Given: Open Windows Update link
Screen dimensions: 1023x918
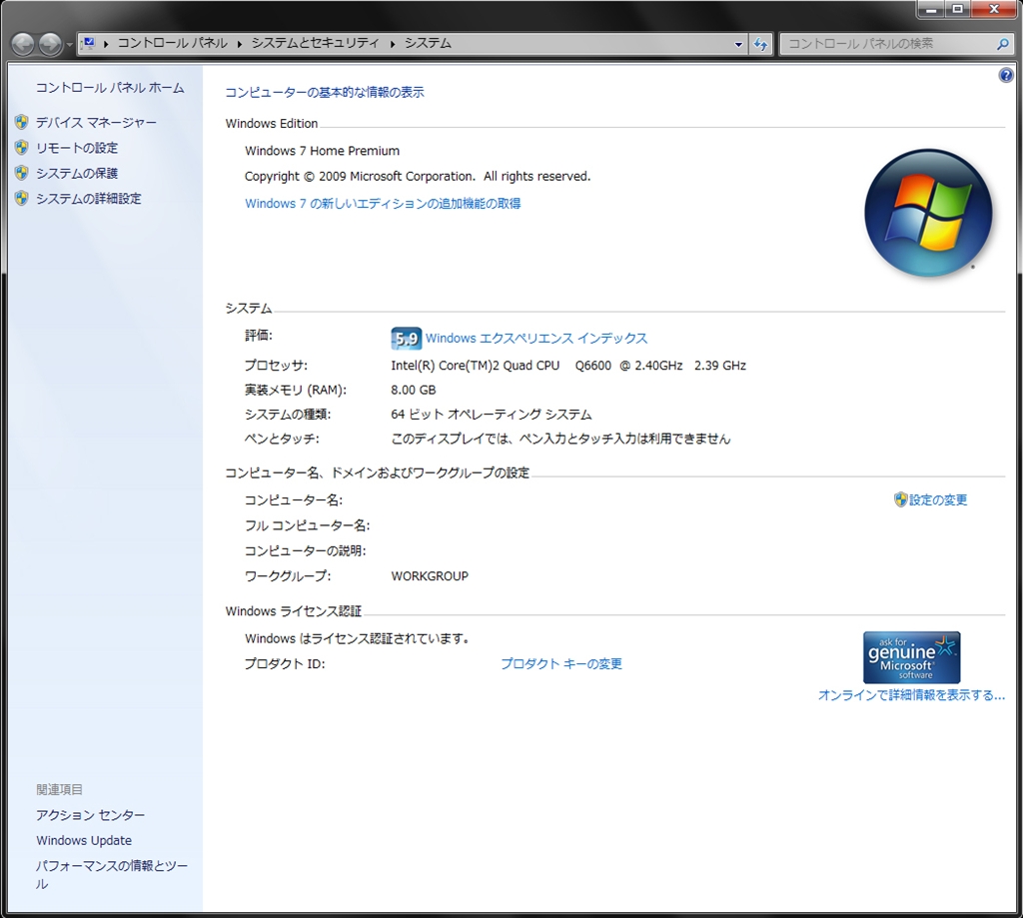Looking at the screenshot, I should click(x=84, y=841).
